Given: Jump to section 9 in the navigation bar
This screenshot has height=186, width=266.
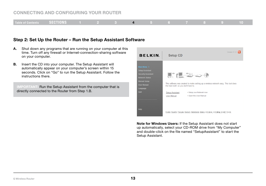Looking at the screenshot, I should pos(222,23).
